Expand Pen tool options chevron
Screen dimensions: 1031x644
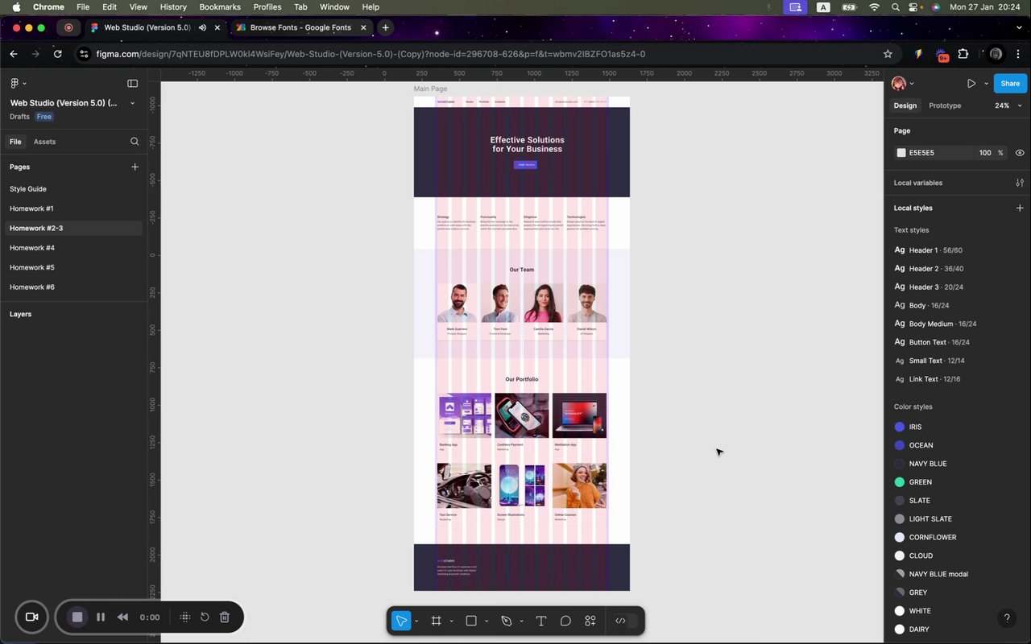pyautogui.click(x=521, y=621)
